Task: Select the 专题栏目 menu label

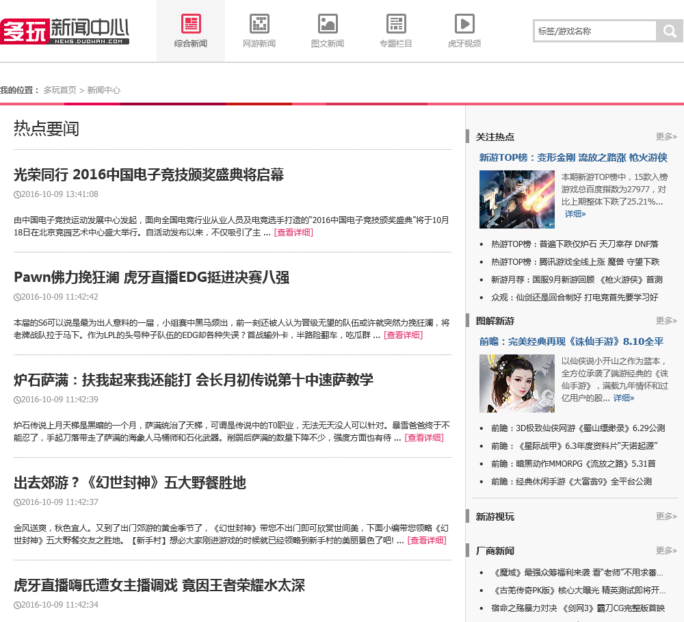Action: click(x=396, y=44)
